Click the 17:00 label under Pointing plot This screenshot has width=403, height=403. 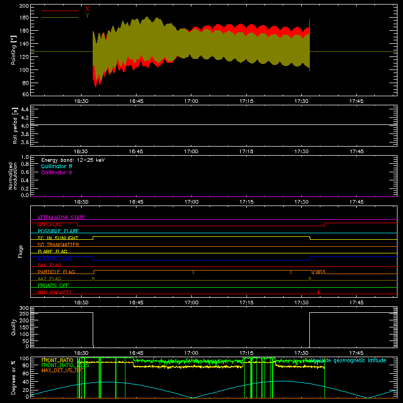click(191, 101)
